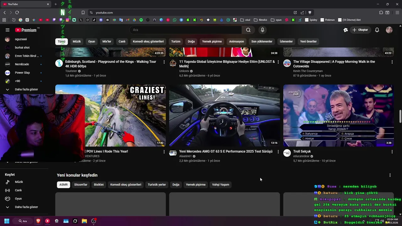Open the browser main menu
Screen dimensions: 402x226
point(397,13)
